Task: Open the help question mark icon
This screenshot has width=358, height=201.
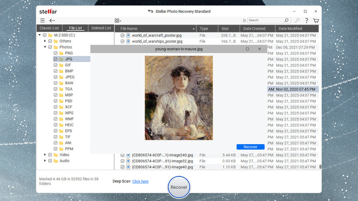Action: 307,21
